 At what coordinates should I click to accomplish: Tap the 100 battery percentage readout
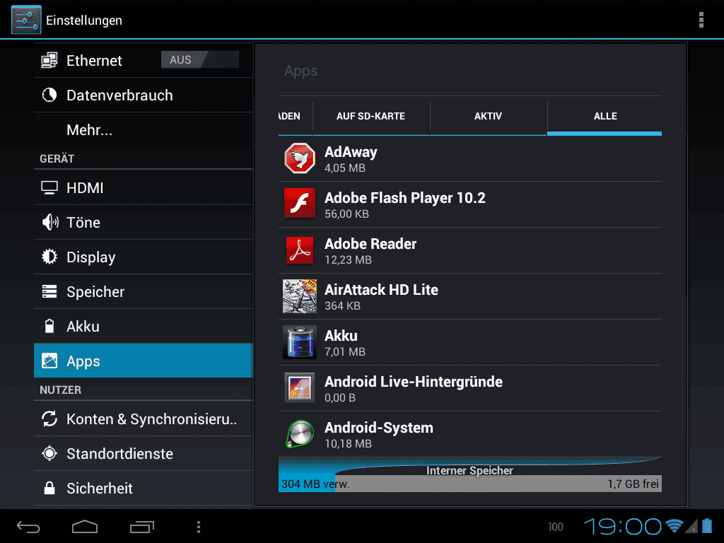(x=556, y=527)
